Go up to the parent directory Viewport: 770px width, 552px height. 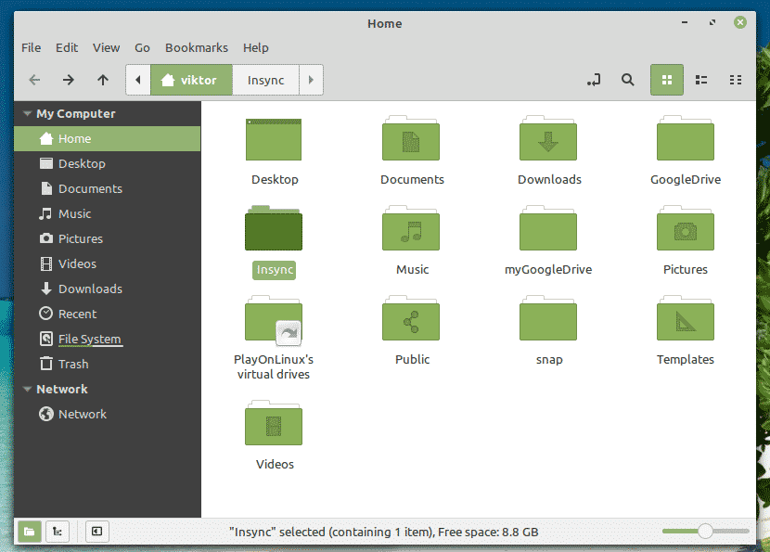[x=103, y=80]
